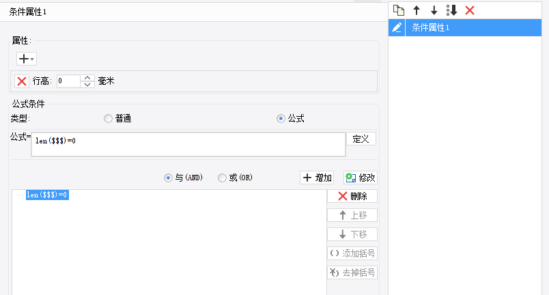549x295 pixels.
Task: Sort the condition attribute list
Action: coord(451,10)
